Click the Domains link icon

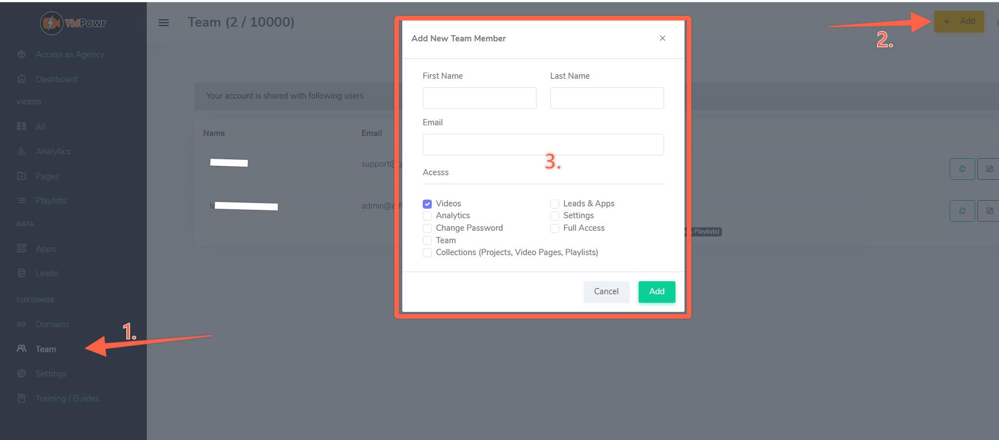(22, 324)
